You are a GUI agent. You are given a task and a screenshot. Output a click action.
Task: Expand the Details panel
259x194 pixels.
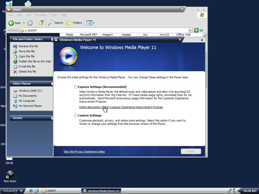[x=52, y=118]
